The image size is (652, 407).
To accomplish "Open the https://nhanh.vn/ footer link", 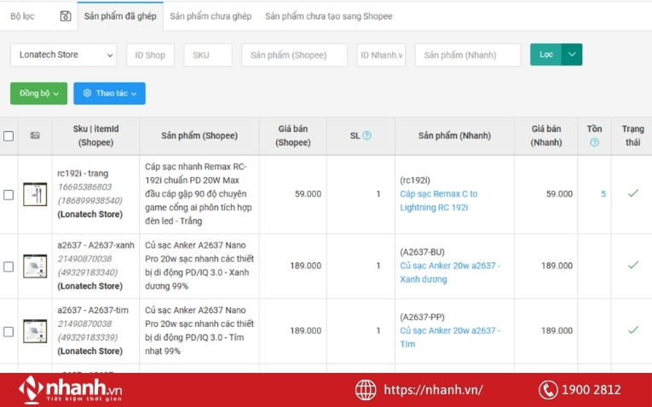I will [433, 390].
